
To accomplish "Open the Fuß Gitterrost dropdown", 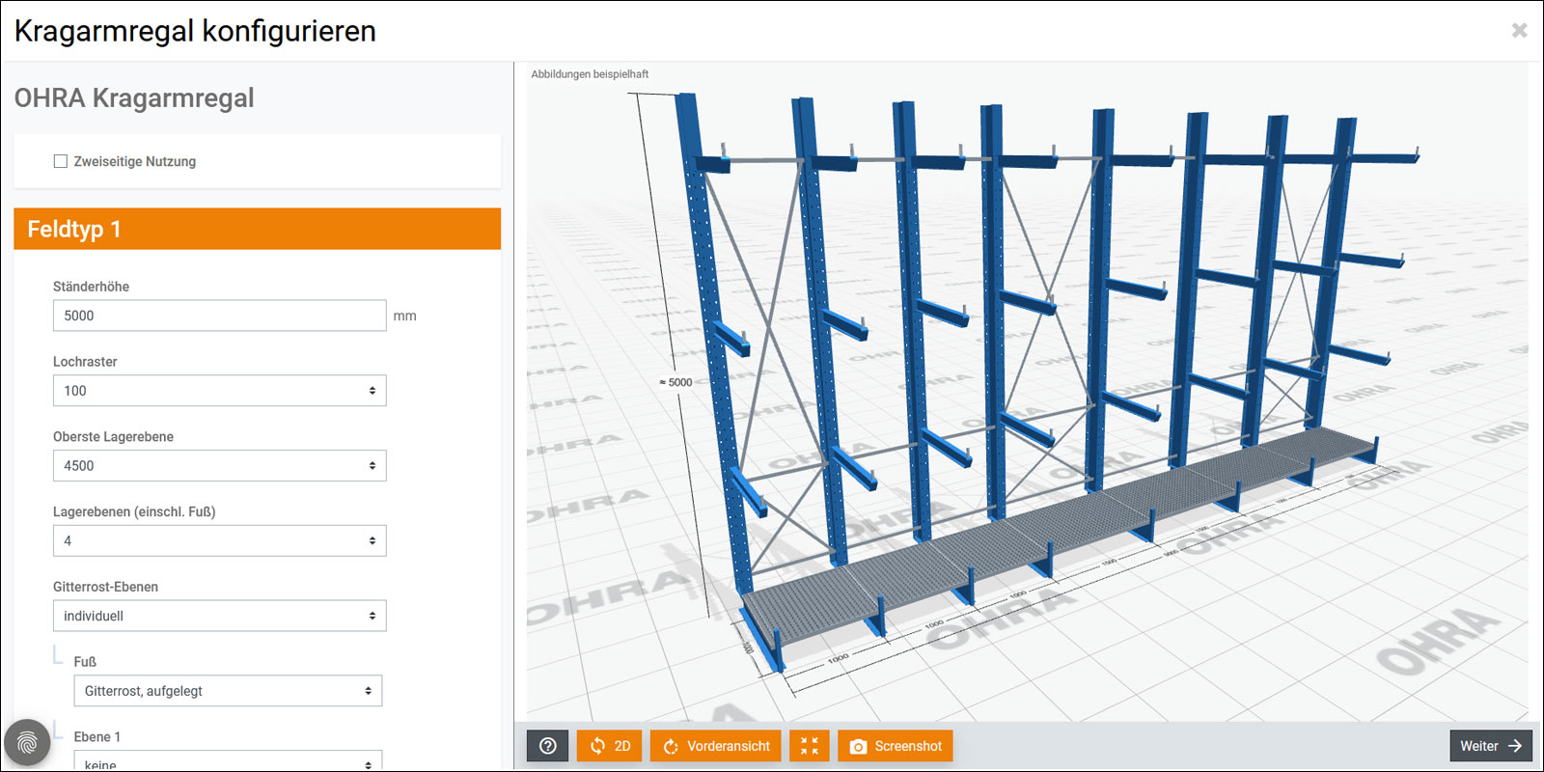I will (x=228, y=691).
